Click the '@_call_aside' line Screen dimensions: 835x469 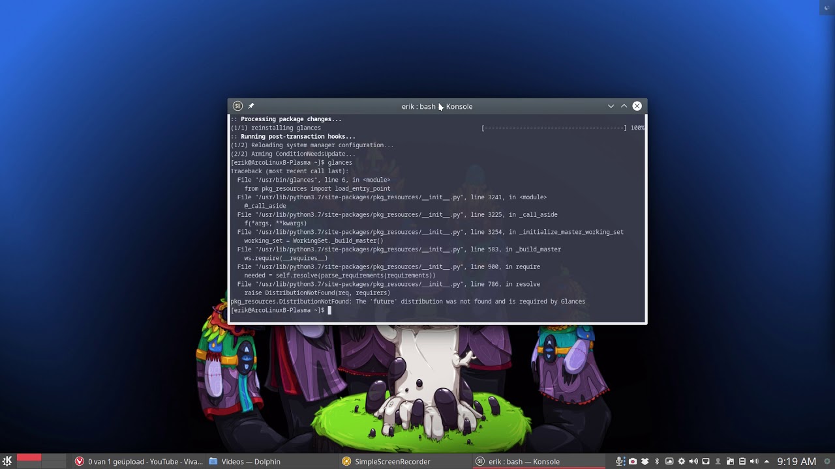click(265, 206)
